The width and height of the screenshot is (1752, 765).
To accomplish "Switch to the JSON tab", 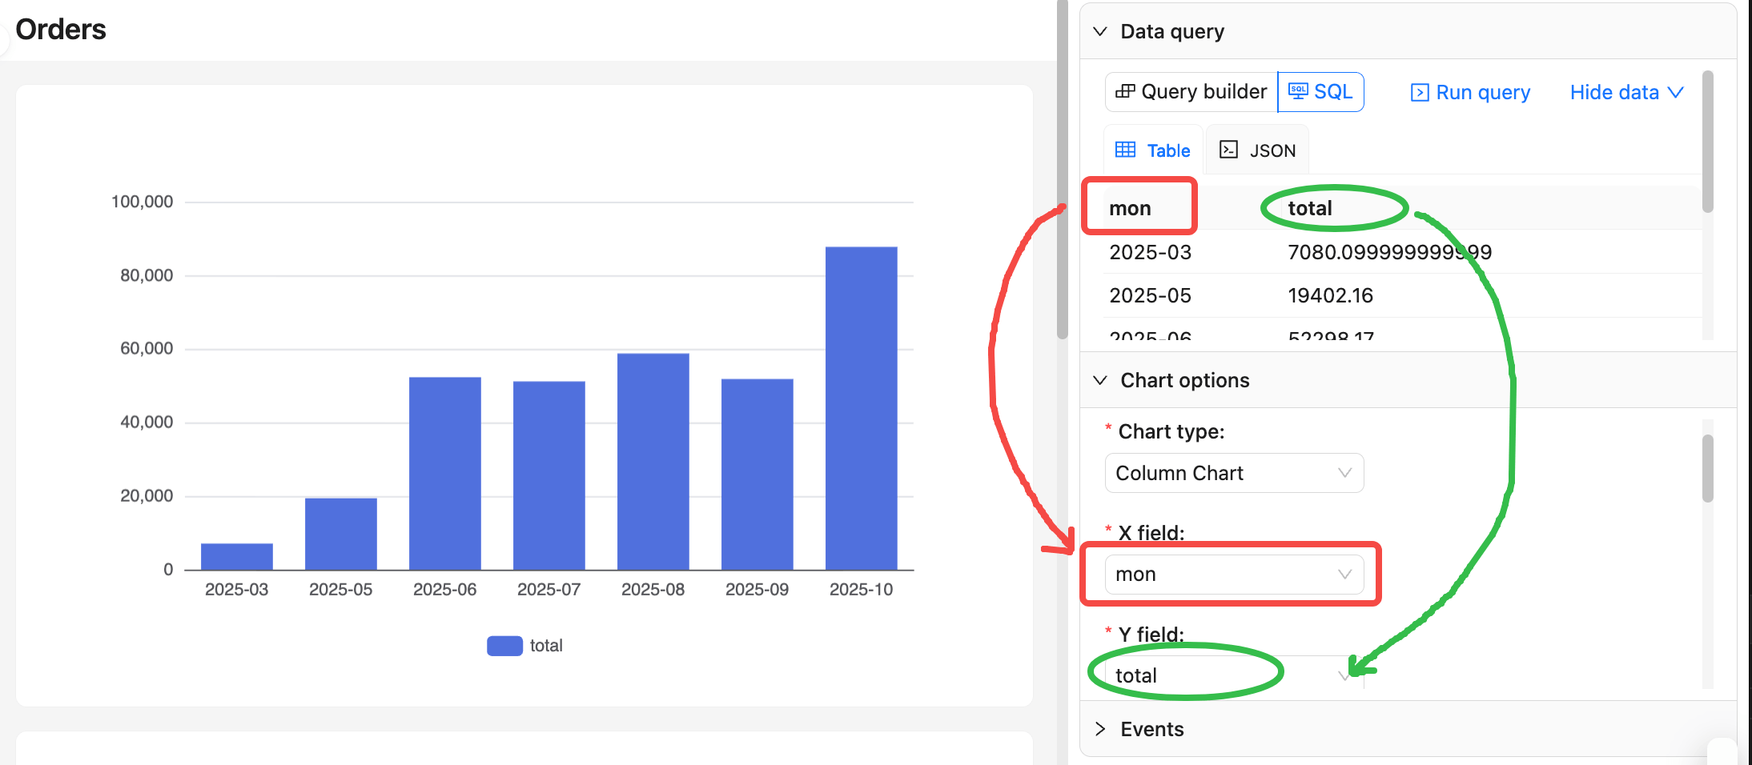I will click(1258, 150).
